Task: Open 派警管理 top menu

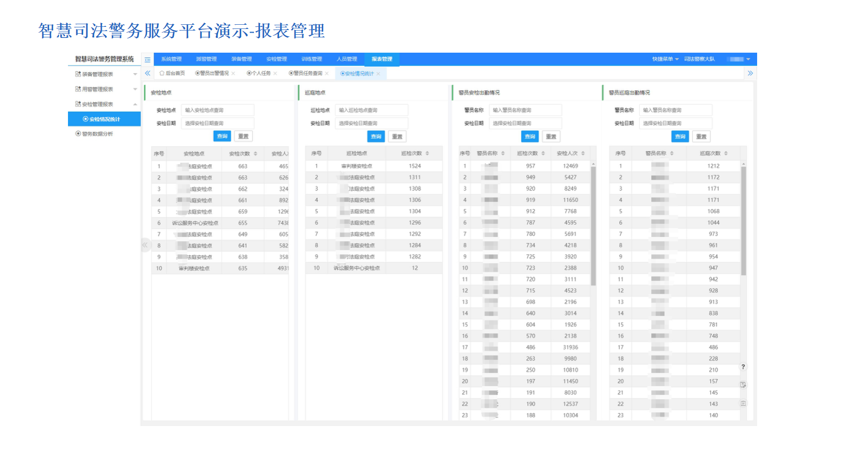Action: coord(207,59)
